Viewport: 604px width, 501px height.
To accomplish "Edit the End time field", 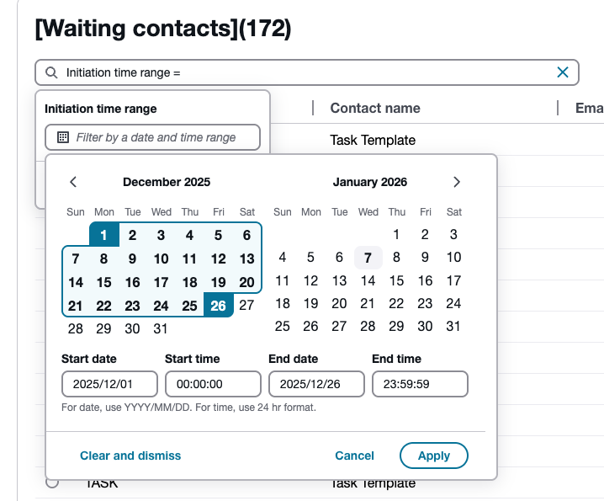I will pos(420,384).
